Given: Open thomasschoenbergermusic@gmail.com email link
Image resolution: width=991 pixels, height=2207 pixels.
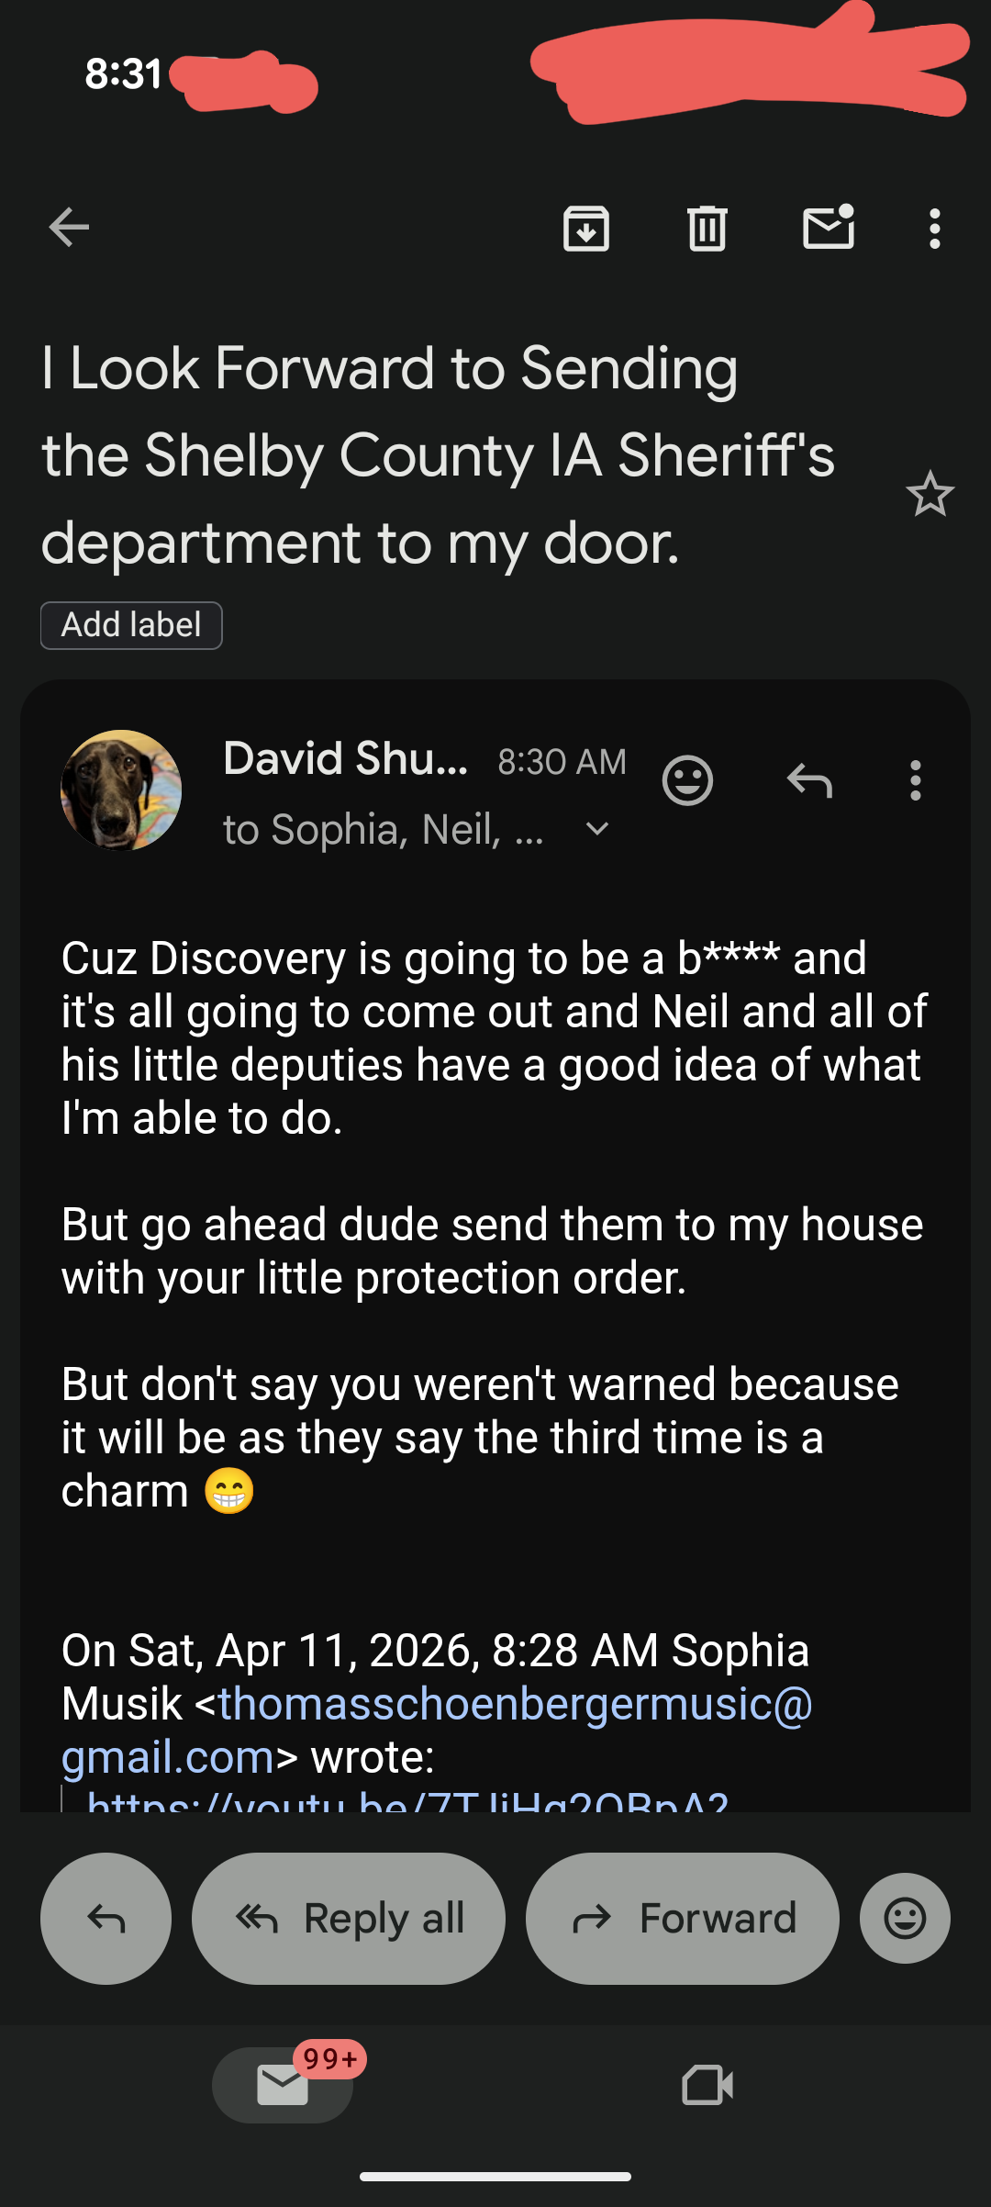Looking at the screenshot, I should click(514, 1705).
